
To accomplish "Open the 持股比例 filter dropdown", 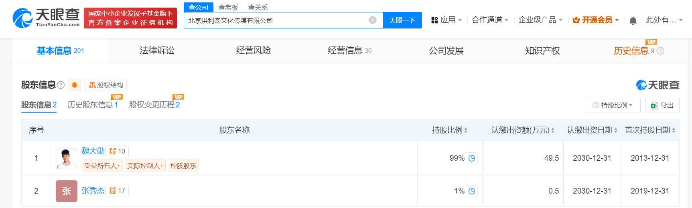I will pos(613,105).
